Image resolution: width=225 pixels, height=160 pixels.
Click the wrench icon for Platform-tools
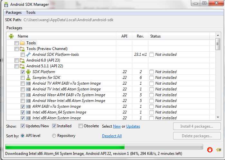(28, 55)
